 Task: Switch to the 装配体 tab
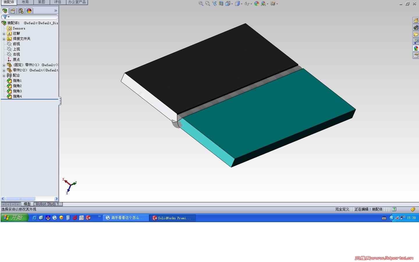pyautogui.click(x=9, y=2)
